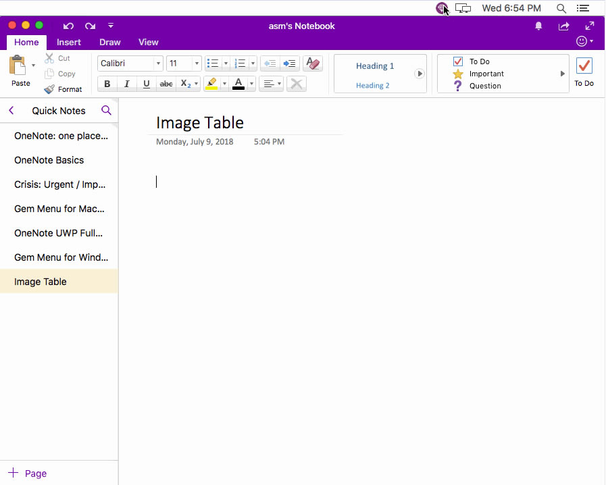Open the Calibri font dropdown
The height and width of the screenshot is (485, 606).
[x=157, y=63]
